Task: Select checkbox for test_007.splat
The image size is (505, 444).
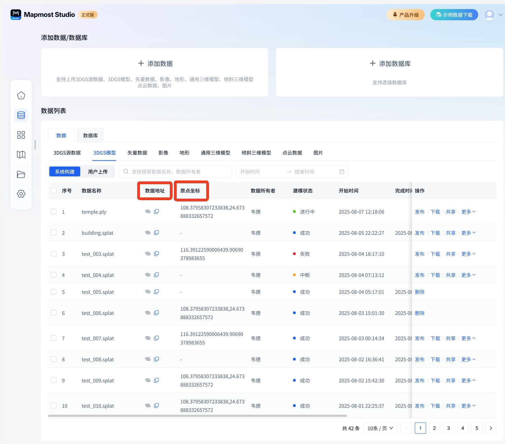Action: pyautogui.click(x=54, y=338)
